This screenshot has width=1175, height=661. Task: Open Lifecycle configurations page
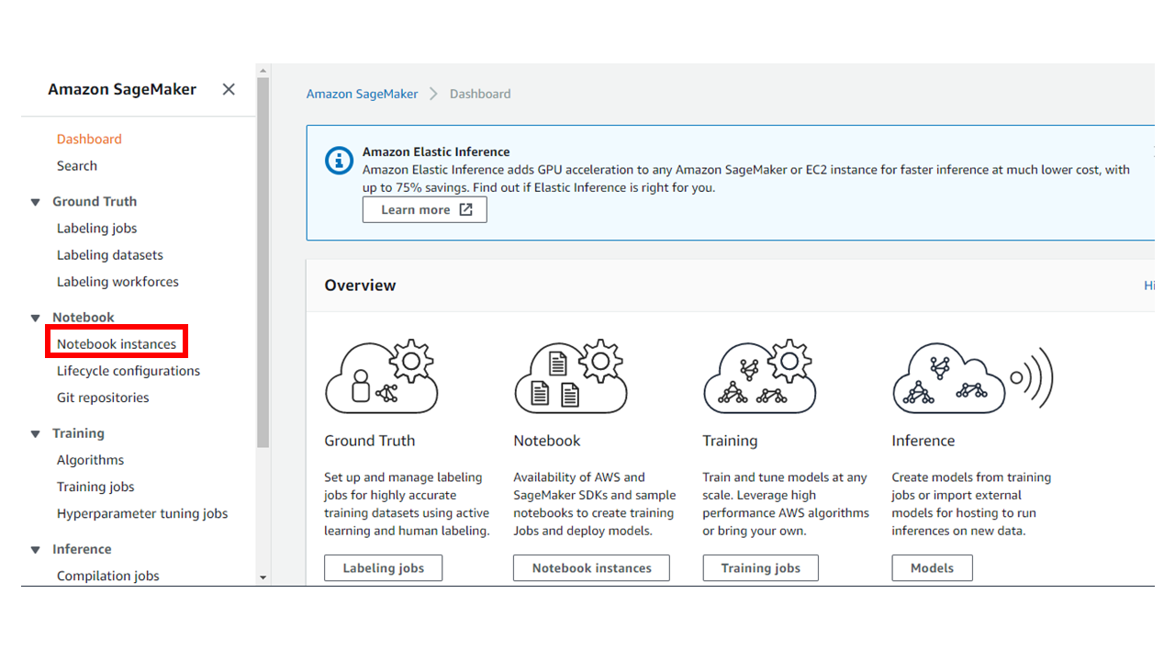tap(129, 371)
